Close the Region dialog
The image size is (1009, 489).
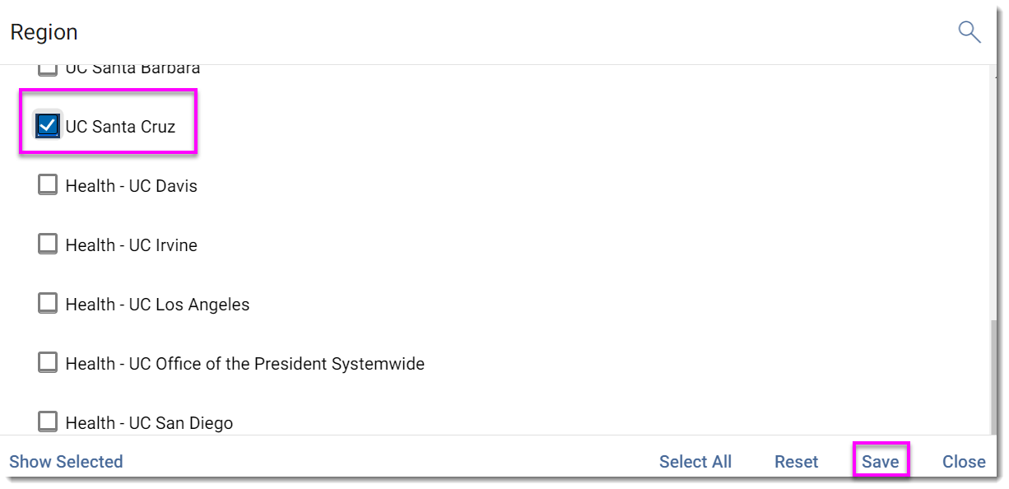click(x=964, y=462)
